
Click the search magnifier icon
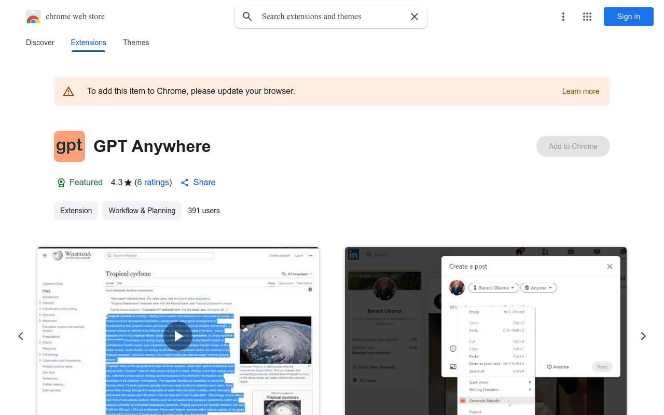247,17
